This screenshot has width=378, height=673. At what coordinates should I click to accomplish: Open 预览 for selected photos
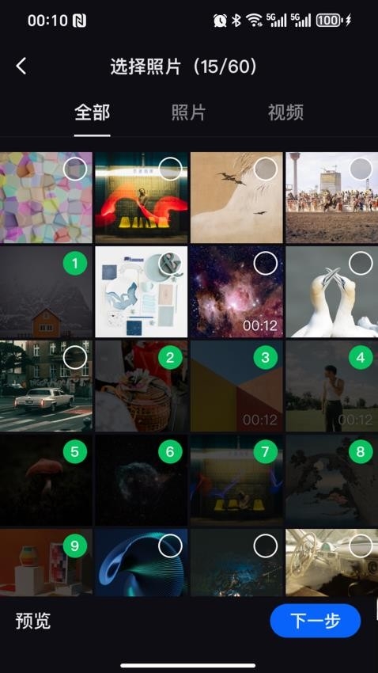pyautogui.click(x=33, y=621)
